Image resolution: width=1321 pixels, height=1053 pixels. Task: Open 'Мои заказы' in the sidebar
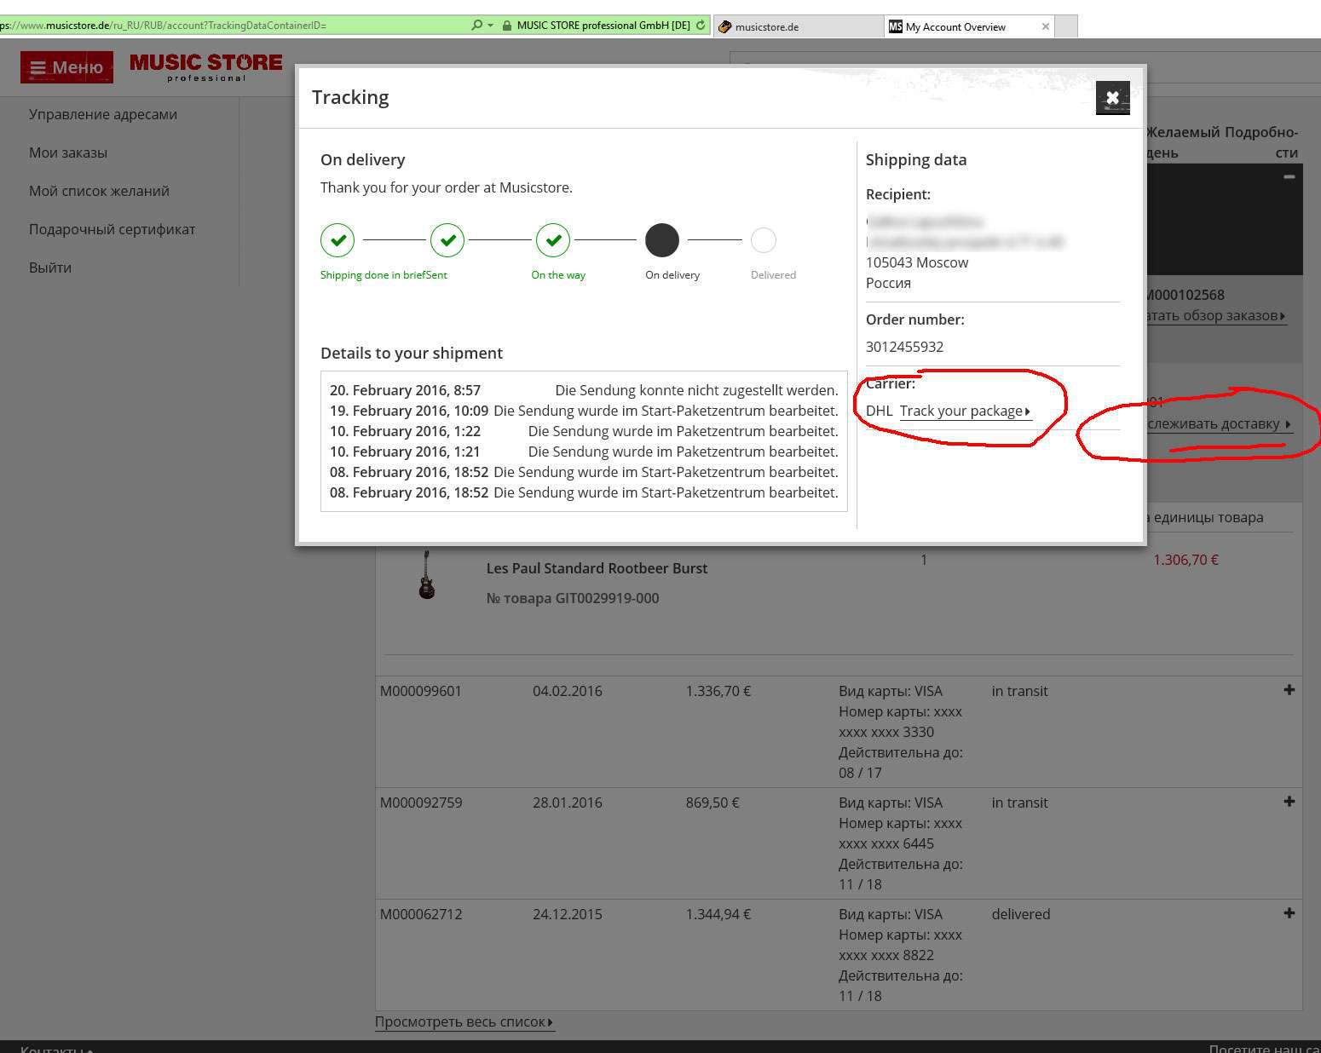68,152
